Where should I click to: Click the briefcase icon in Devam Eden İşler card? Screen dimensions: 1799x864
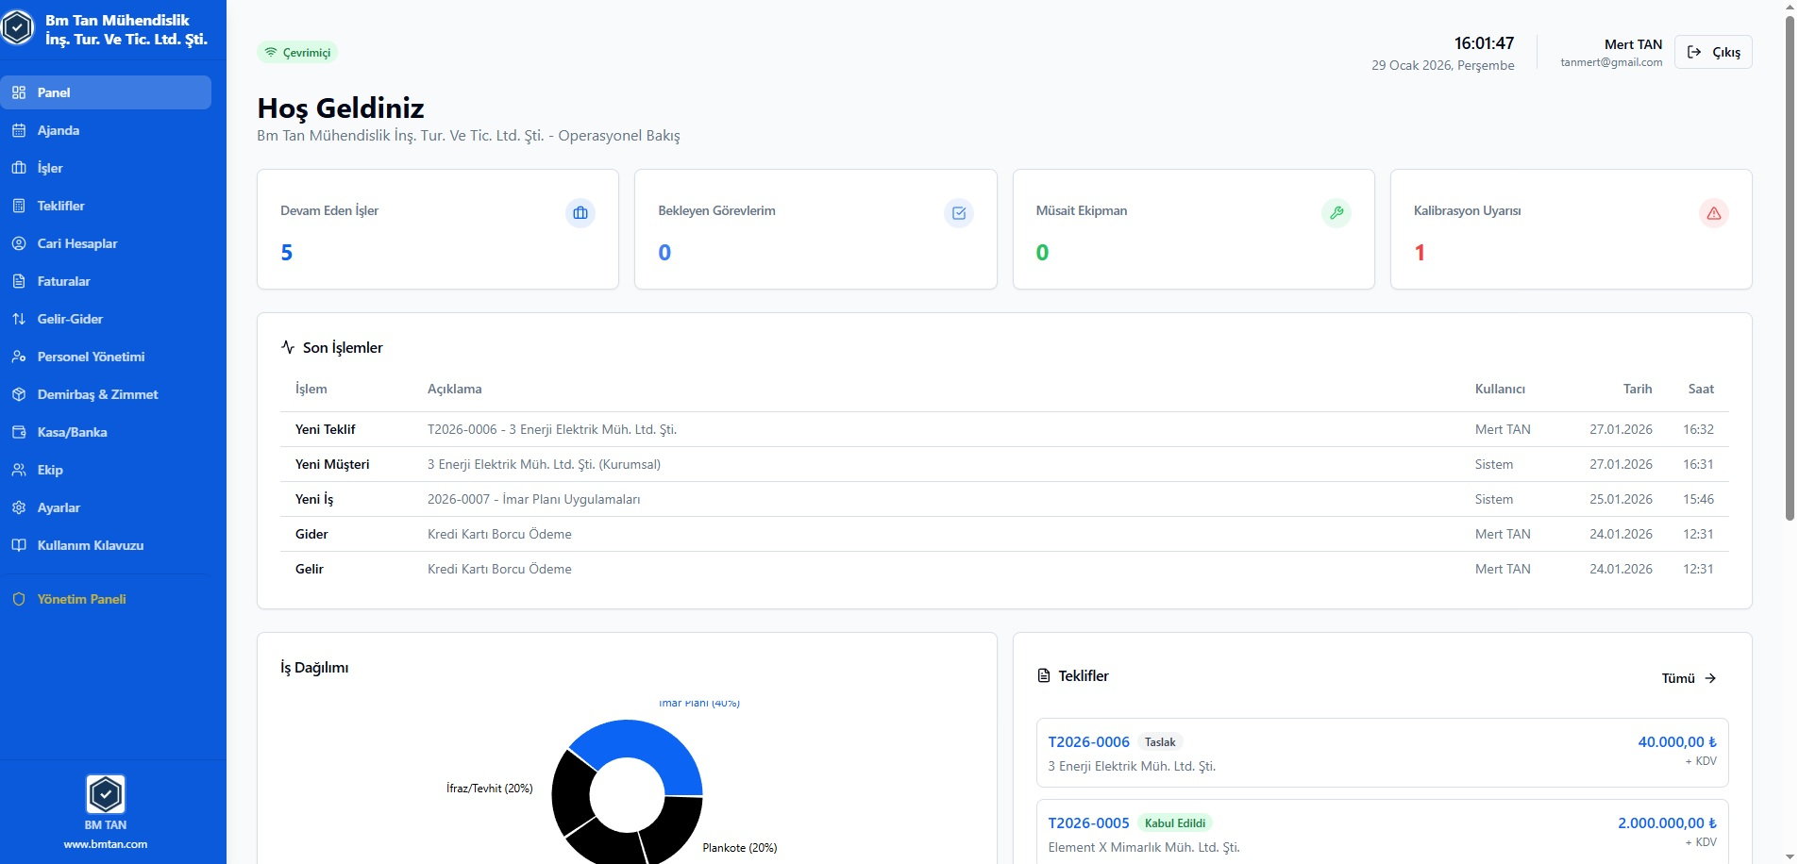(580, 213)
